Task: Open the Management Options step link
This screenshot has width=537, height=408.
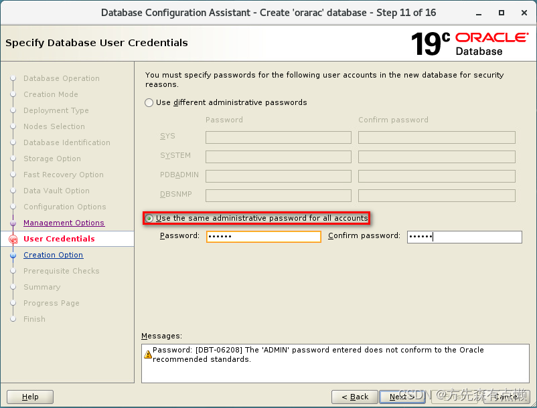Action: (x=64, y=223)
